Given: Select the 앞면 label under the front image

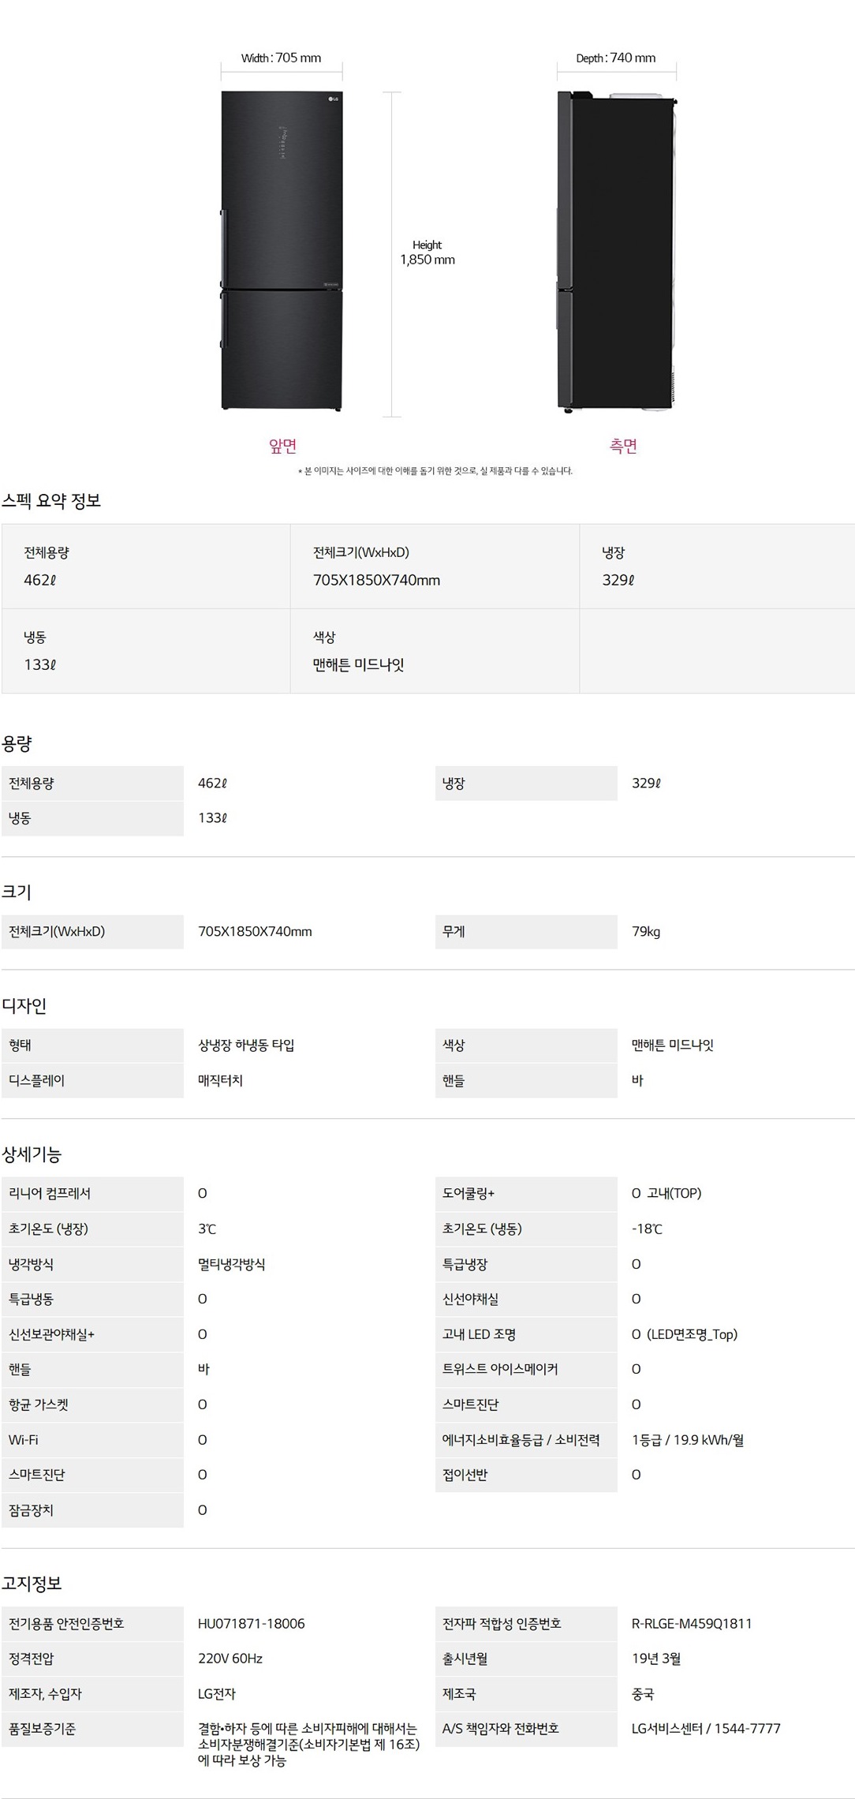Looking at the screenshot, I should click(x=282, y=446).
